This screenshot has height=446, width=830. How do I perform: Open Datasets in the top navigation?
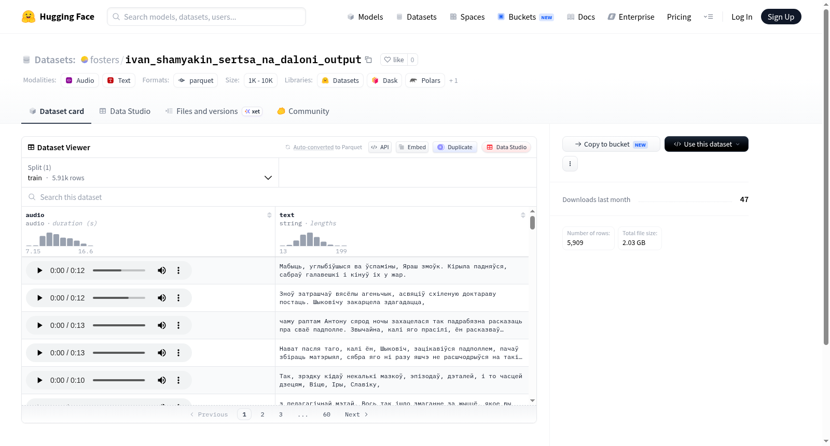(x=417, y=17)
